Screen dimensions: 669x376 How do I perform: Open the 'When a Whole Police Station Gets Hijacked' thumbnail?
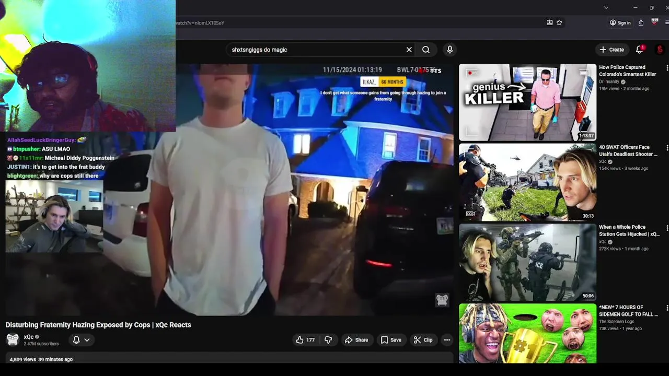click(527, 263)
